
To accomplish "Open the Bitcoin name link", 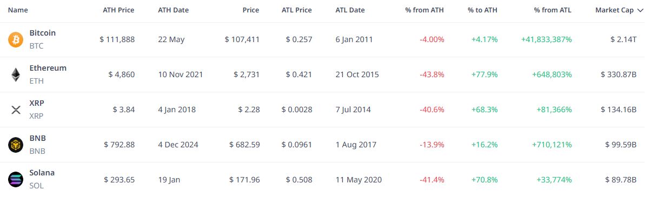I will [x=43, y=33].
